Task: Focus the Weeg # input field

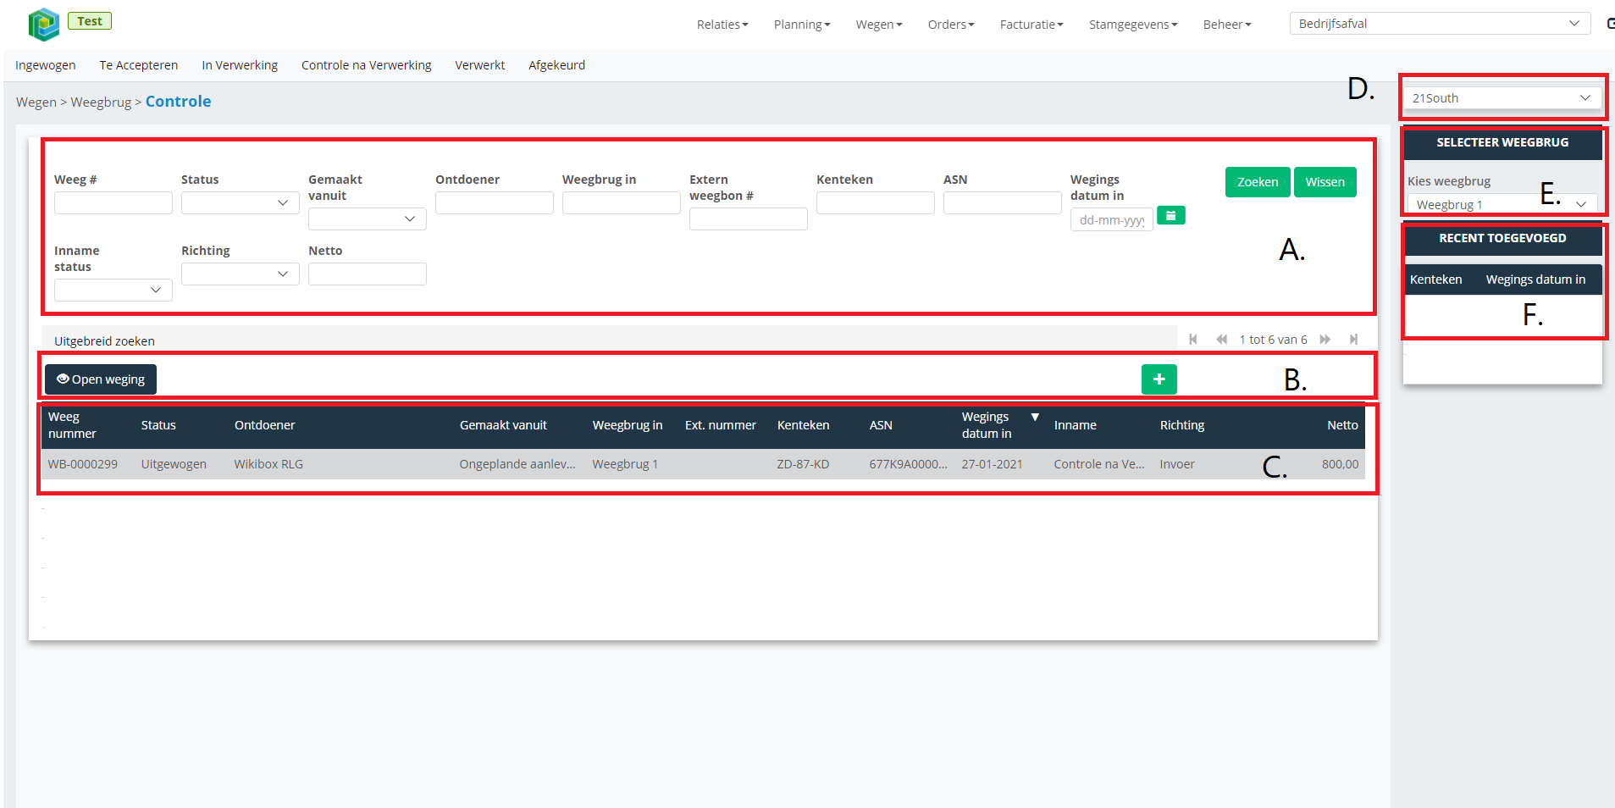Action: click(x=113, y=202)
